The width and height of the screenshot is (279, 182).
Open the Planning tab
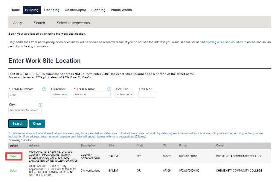(98, 10)
